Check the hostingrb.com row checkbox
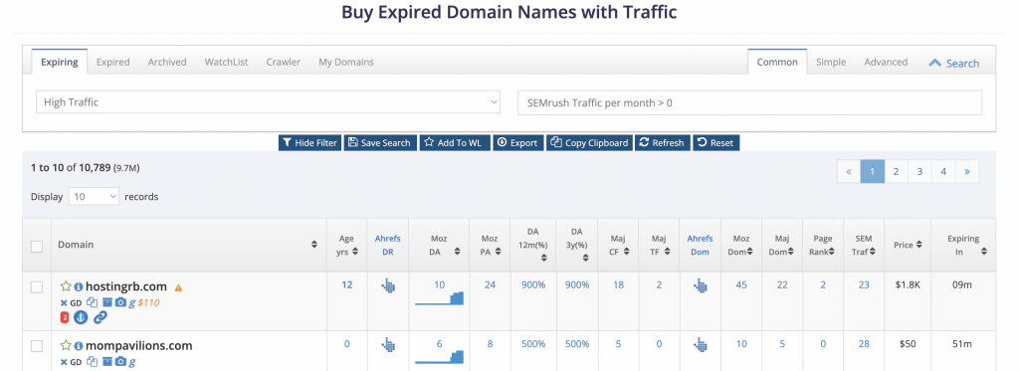The width and height of the screenshot is (1019, 371). (x=37, y=287)
